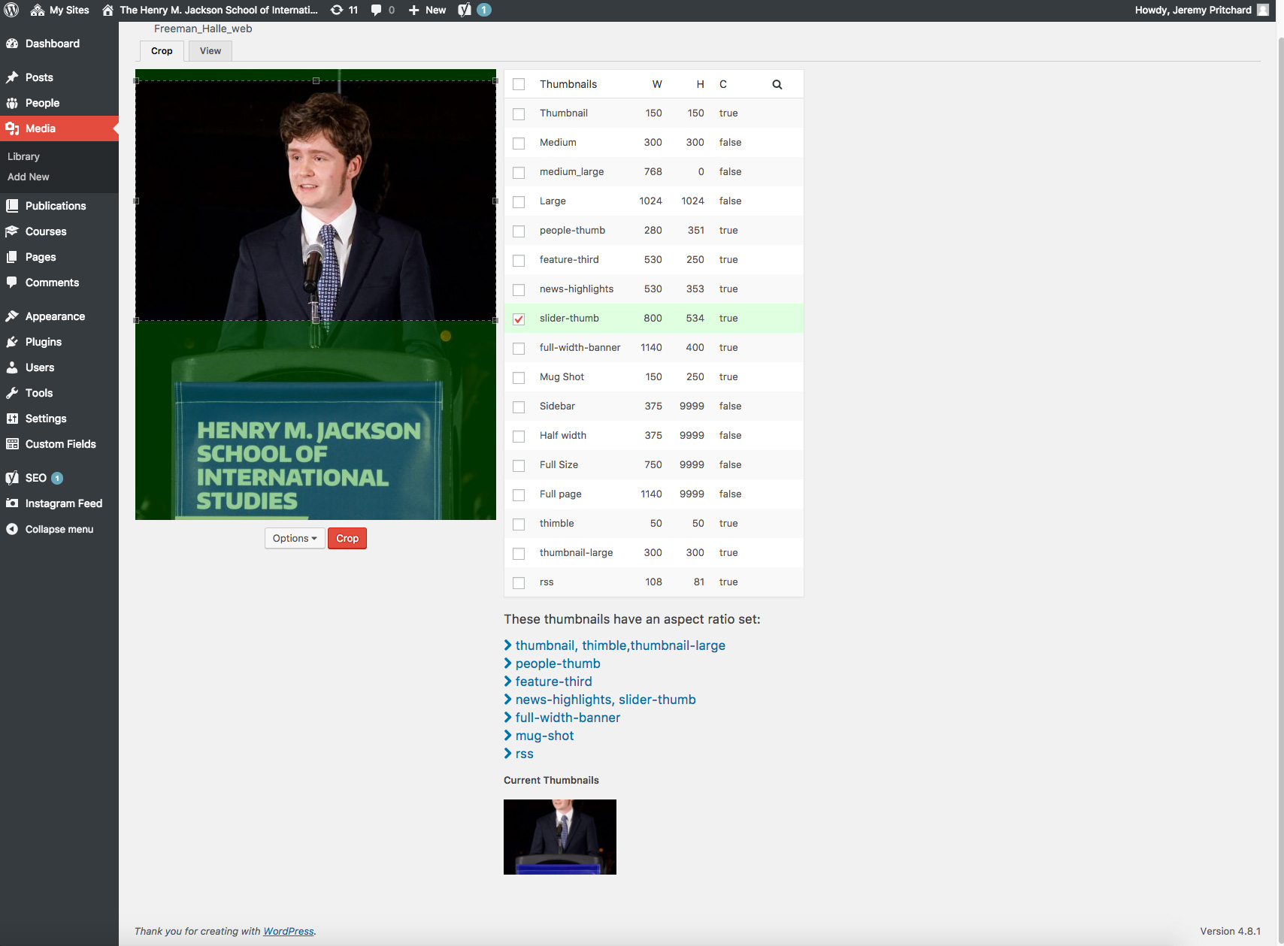Switch to the View tab
1284x946 pixels.
pos(210,51)
